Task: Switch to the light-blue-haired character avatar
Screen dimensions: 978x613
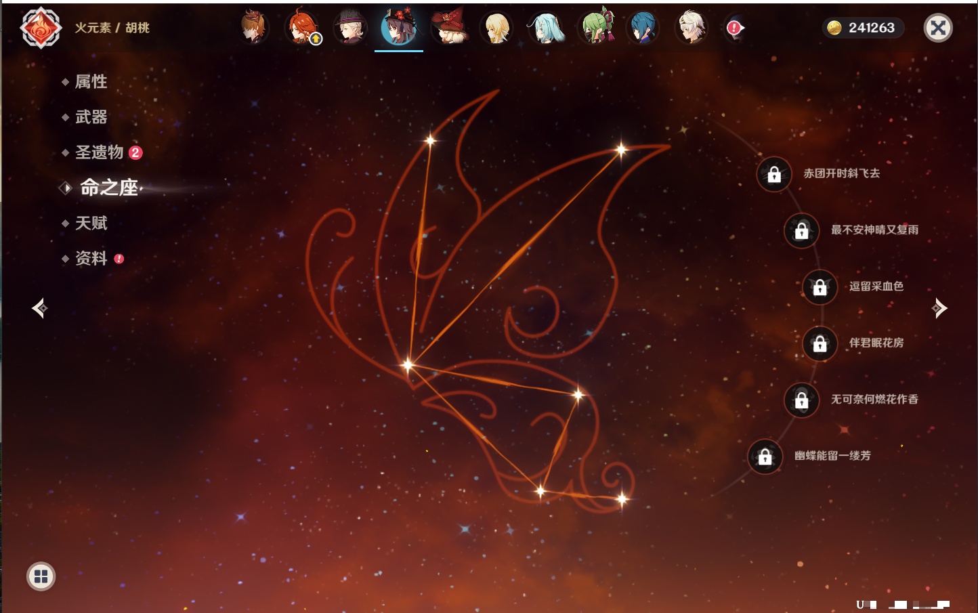Action: 545,28
